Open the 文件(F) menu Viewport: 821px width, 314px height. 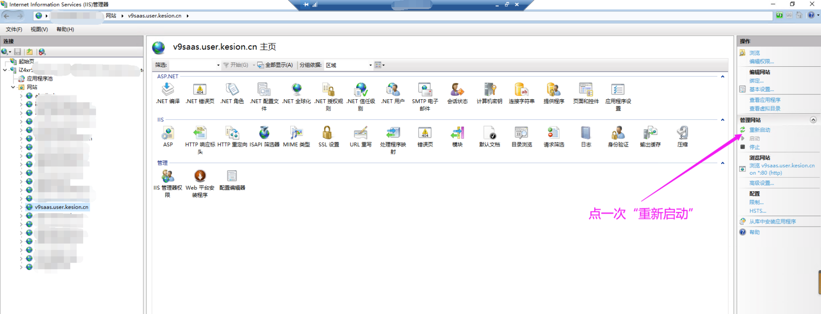pos(14,29)
